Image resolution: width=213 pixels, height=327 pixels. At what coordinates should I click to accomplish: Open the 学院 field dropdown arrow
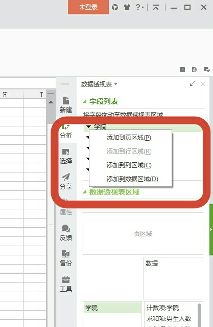89,126
